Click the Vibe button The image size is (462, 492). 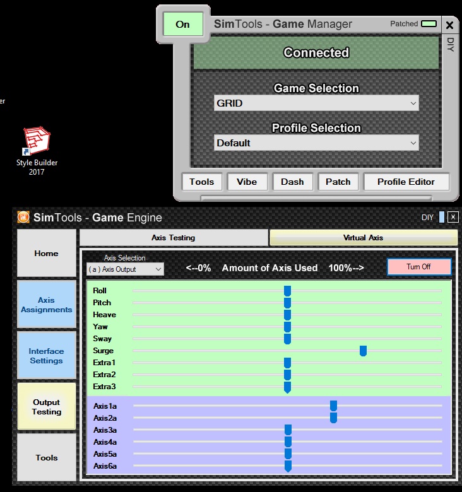247,182
